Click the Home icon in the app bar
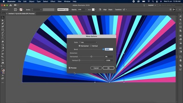This screenshot has height=103, width=183. [11, 5]
